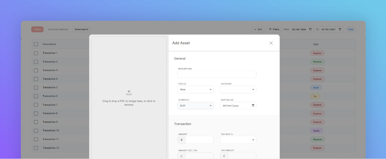Click the Clear date filter button

tap(350, 29)
